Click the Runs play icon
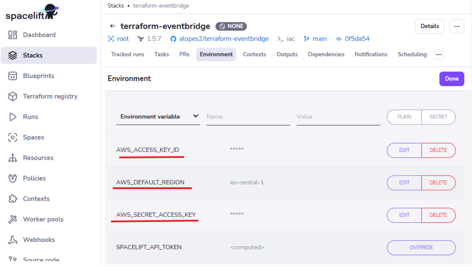This screenshot has height=267, width=472. pos(13,117)
